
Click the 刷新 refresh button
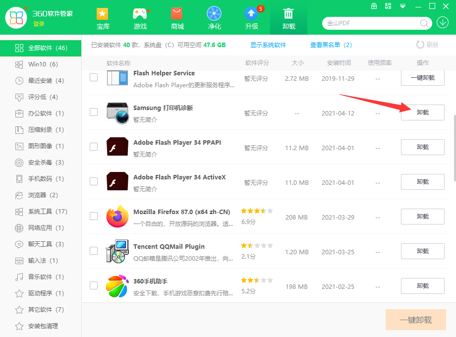click(427, 45)
